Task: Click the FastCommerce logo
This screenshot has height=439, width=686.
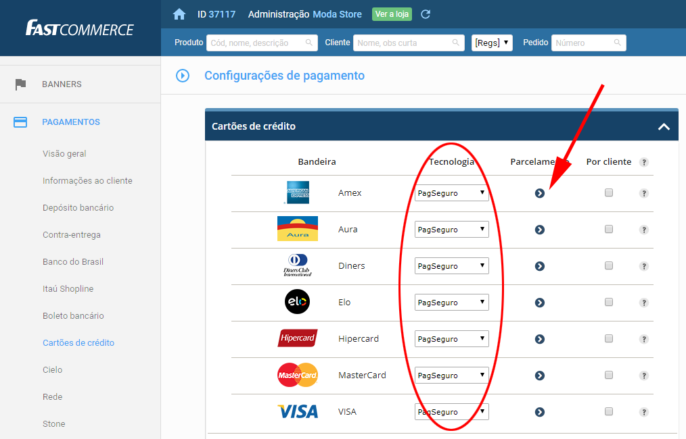Action: [x=80, y=28]
